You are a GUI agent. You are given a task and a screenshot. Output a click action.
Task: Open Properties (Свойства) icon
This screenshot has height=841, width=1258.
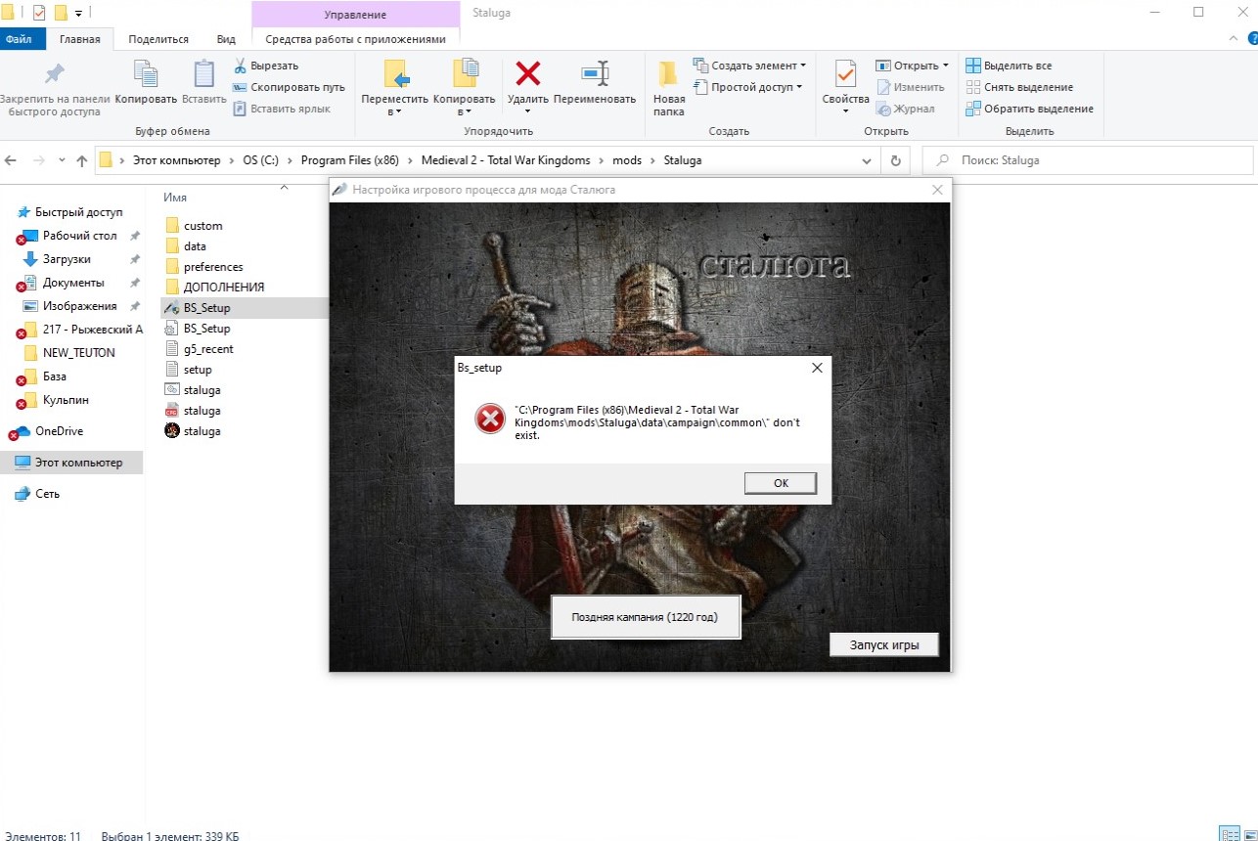(x=845, y=73)
